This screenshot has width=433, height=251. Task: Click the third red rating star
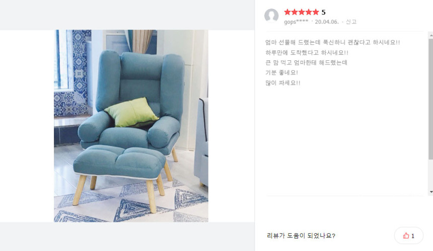point(302,12)
